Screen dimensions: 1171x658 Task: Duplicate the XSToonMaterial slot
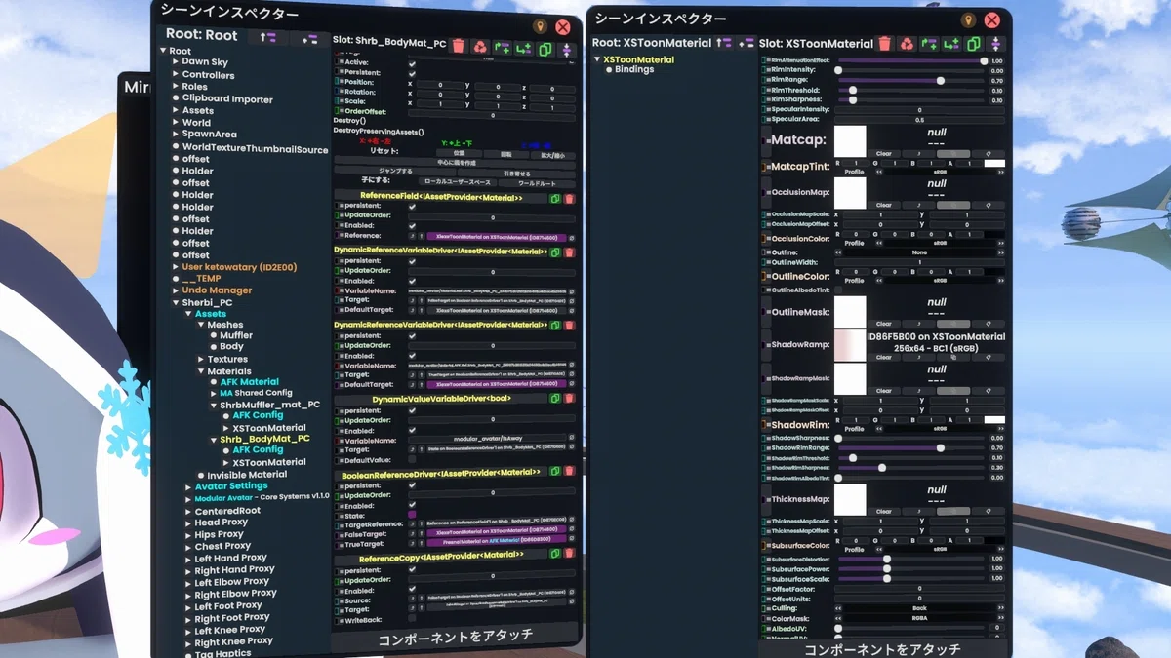(973, 43)
